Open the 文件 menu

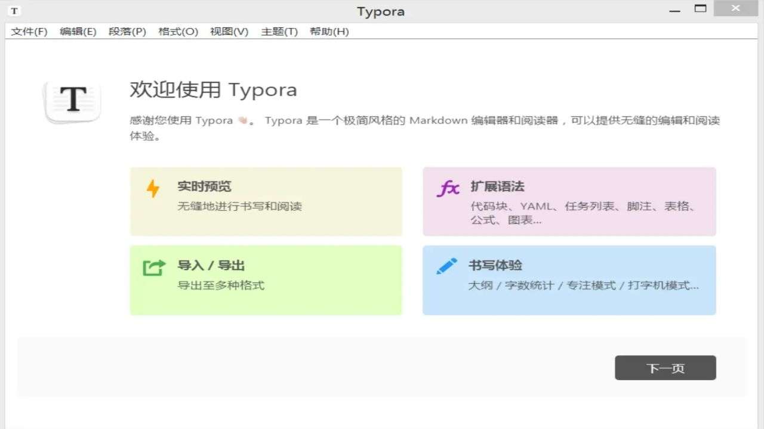pos(27,32)
